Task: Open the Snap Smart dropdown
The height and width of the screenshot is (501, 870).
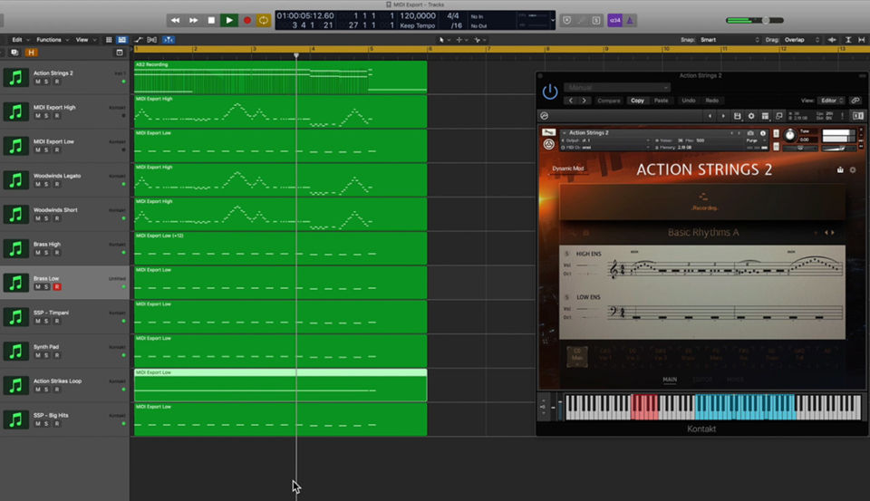Action: [729, 40]
